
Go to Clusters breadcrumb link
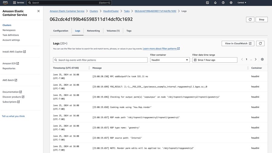94,11
